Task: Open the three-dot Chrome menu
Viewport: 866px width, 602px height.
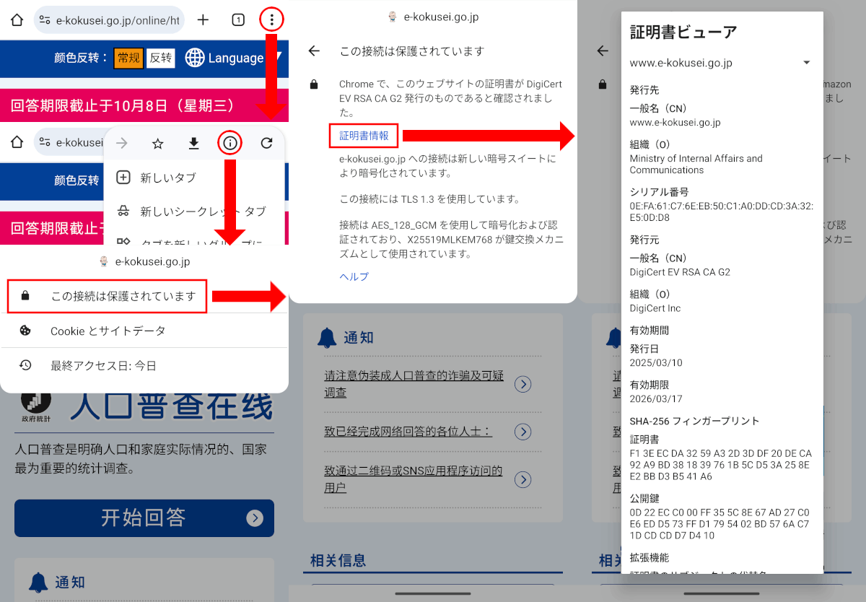Action: 271,20
